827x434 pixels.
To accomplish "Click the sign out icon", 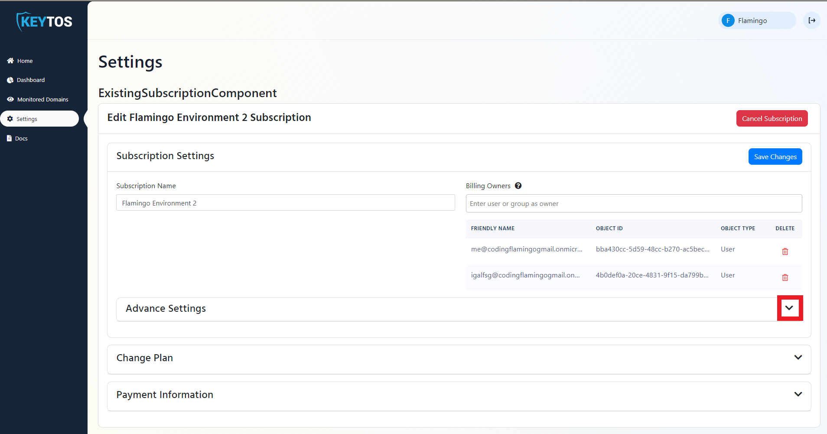I will pyautogui.click(x=812, y=20).
